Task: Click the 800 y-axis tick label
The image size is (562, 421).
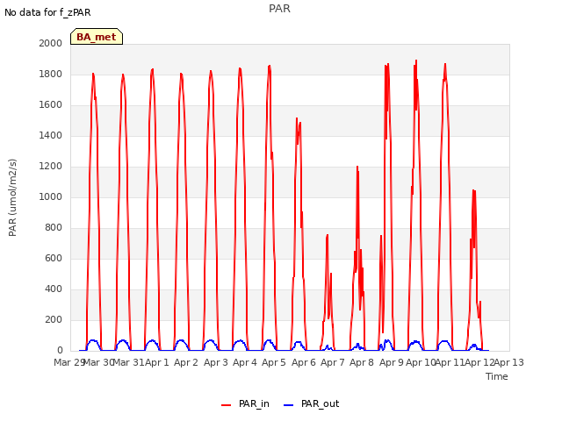Action: pyautogui.click(x=54, y=228)
